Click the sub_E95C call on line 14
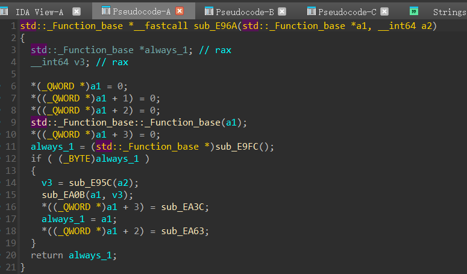Viewport: 467px width, 274px height. click(x=90, y=183)
